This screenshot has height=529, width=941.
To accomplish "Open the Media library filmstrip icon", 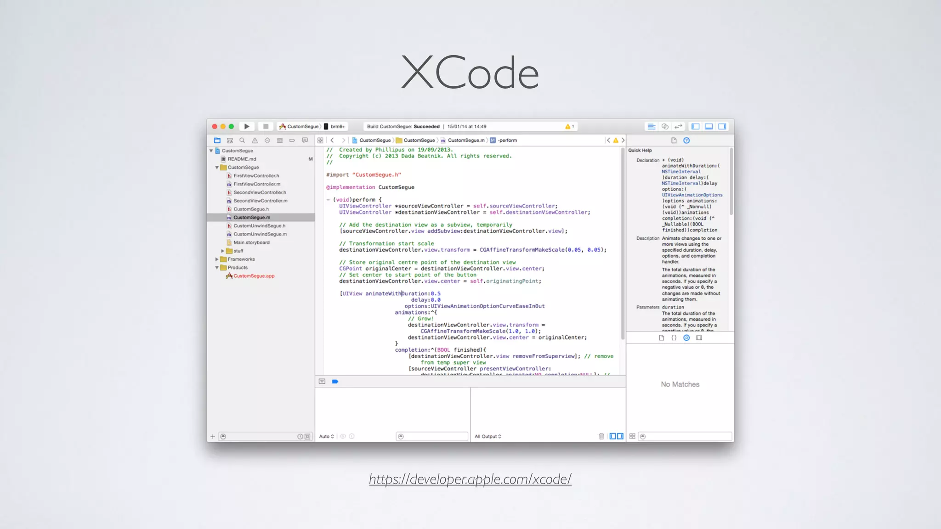I will point(699,338).
